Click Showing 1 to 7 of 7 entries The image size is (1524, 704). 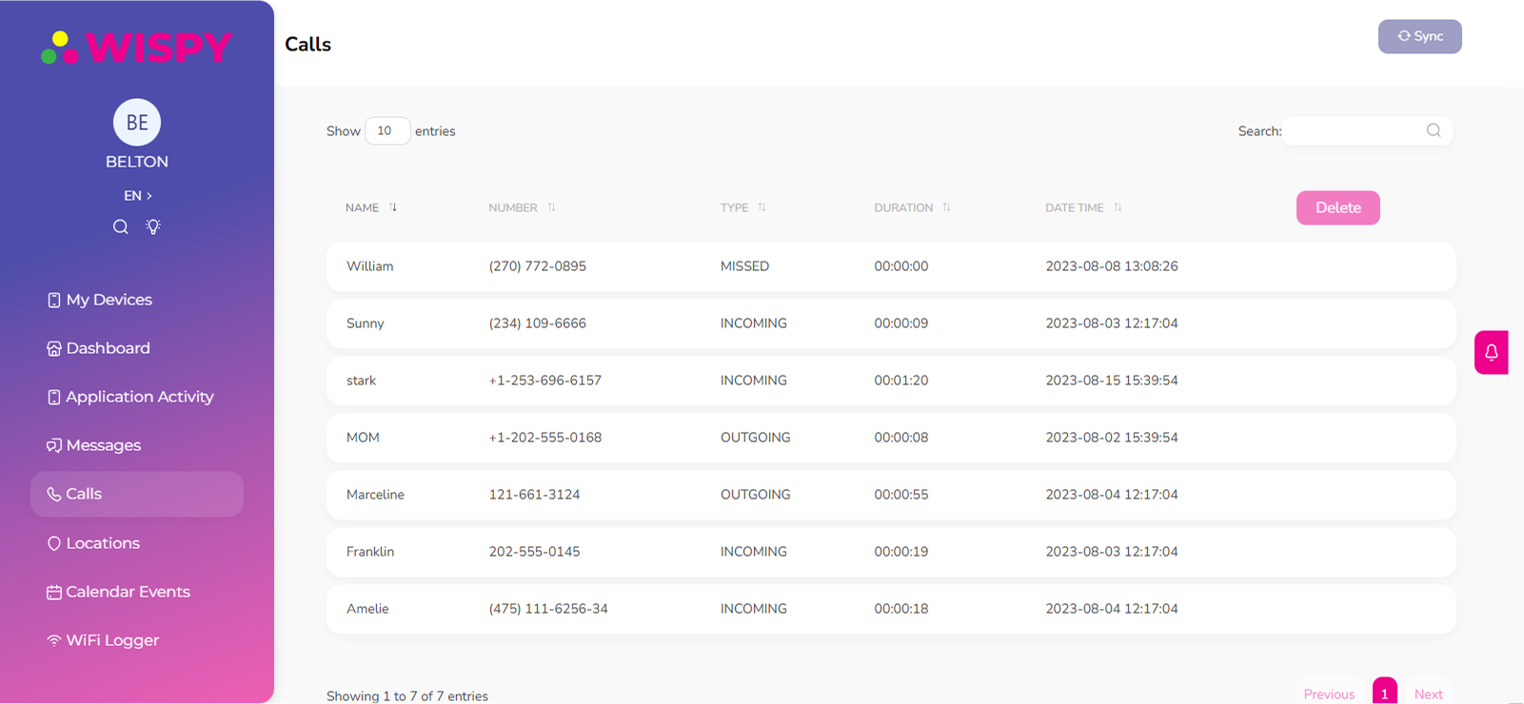coord(407,696)
